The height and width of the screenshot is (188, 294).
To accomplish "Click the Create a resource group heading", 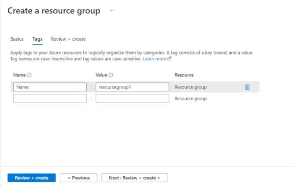I will point(54,11).
